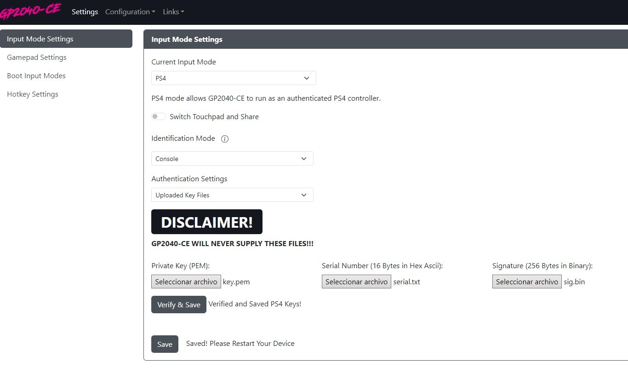Click the Input Mode Settings panel header
Viewport: 628px width, 368px height.
tap(385, 40)
